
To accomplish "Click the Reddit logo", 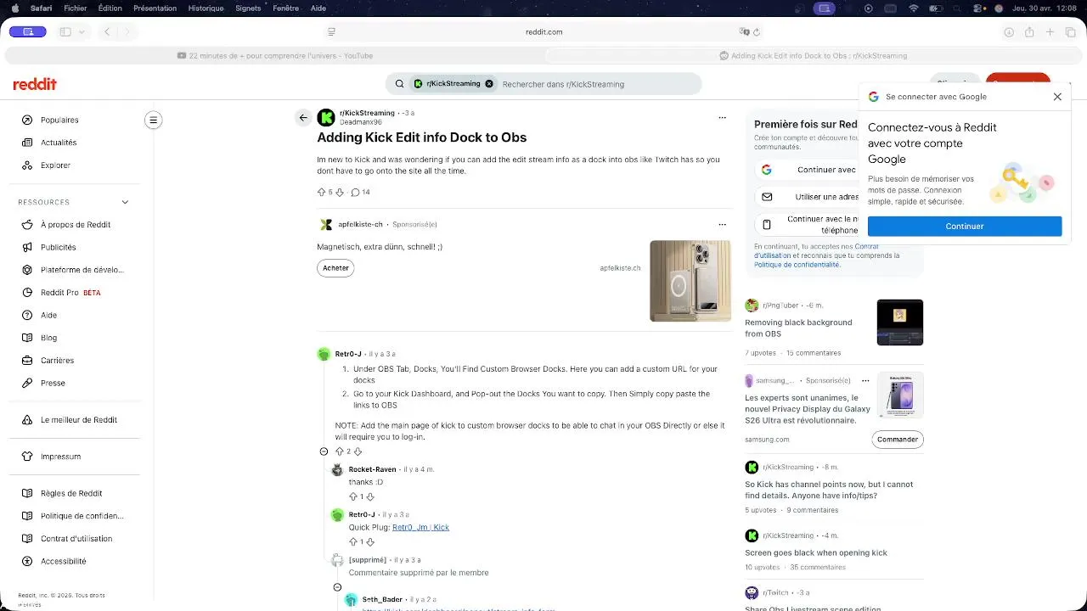I will 35,84.
